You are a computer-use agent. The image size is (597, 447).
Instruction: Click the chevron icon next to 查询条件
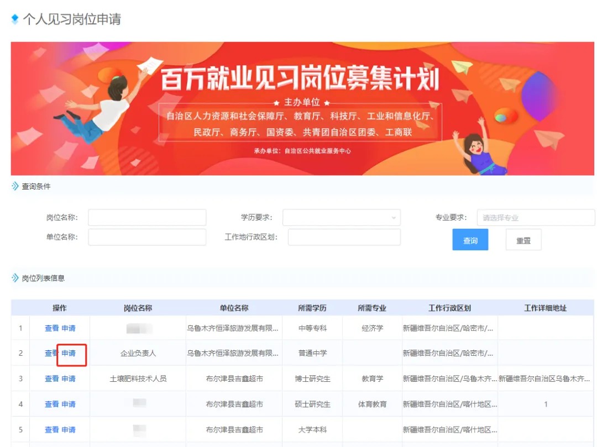coord(15,186)
